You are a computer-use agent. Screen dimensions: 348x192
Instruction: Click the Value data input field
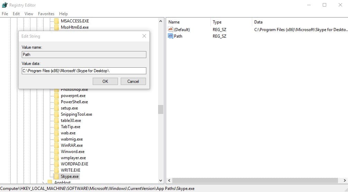pyautogui.click(x=84, y=71)
